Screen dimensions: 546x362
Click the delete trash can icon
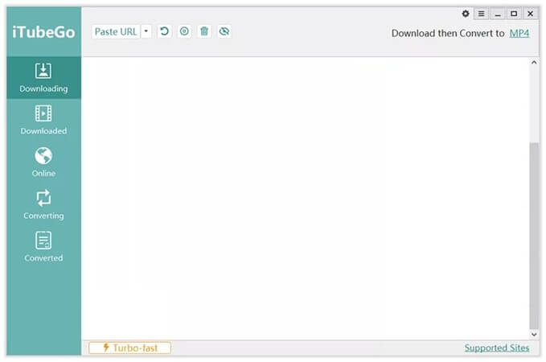tap(204, 31)
